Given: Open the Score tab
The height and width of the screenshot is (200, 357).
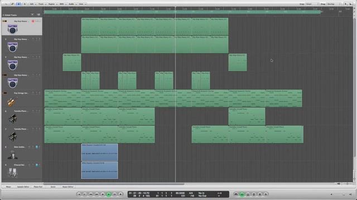Looking at the screenshot, I should click(53, 187).
